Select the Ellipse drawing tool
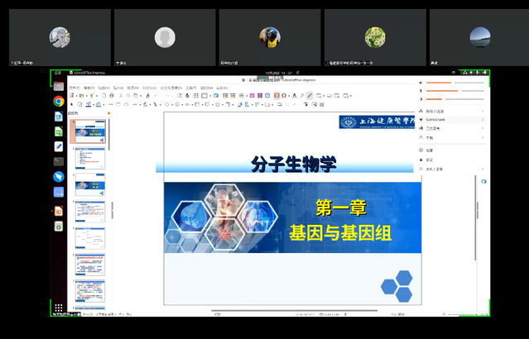 point(126,104)
